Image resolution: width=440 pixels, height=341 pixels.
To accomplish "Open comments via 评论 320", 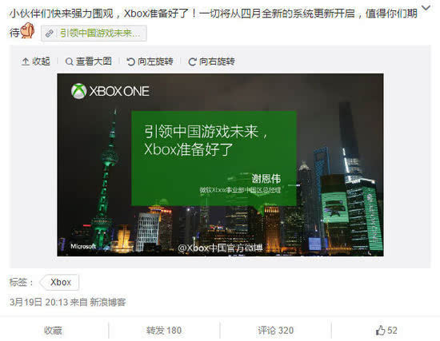I will [x=275, y=331].
